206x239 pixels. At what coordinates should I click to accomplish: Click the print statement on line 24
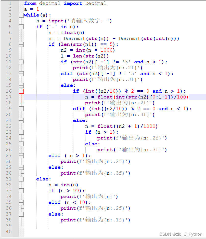click(x=132, y=138)
